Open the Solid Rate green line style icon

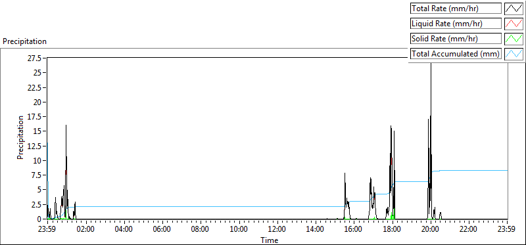point(514,38)
